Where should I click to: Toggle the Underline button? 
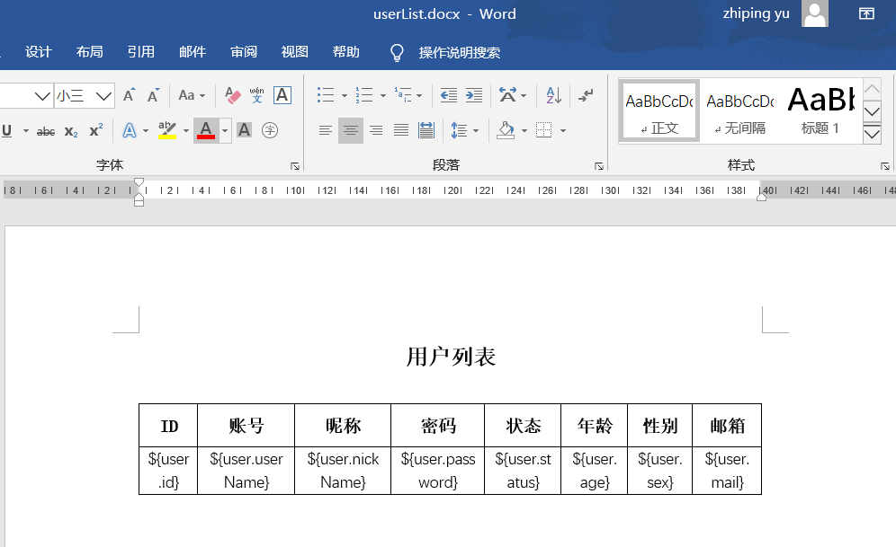coord(7,130)
